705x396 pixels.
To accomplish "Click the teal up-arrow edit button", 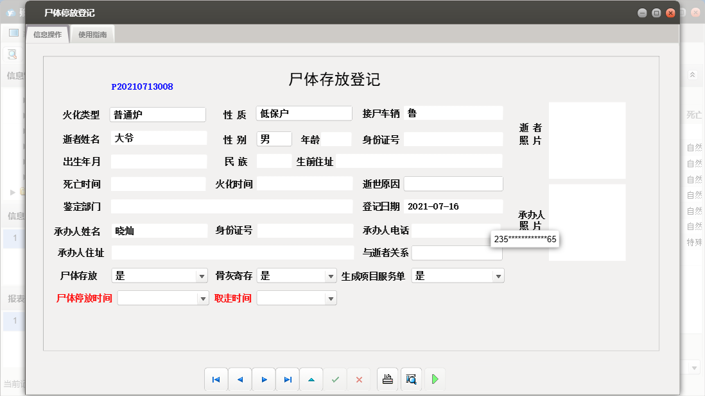I will click(x=311, y=379).
